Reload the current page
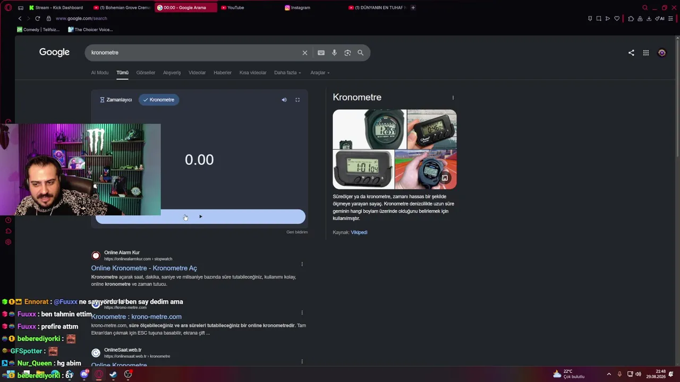The height and width of the screenshot is (382, 680). (38, 19)
